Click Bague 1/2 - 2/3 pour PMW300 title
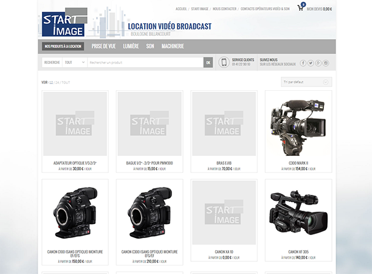Screen dimensions: 372x274 (150, 163)
